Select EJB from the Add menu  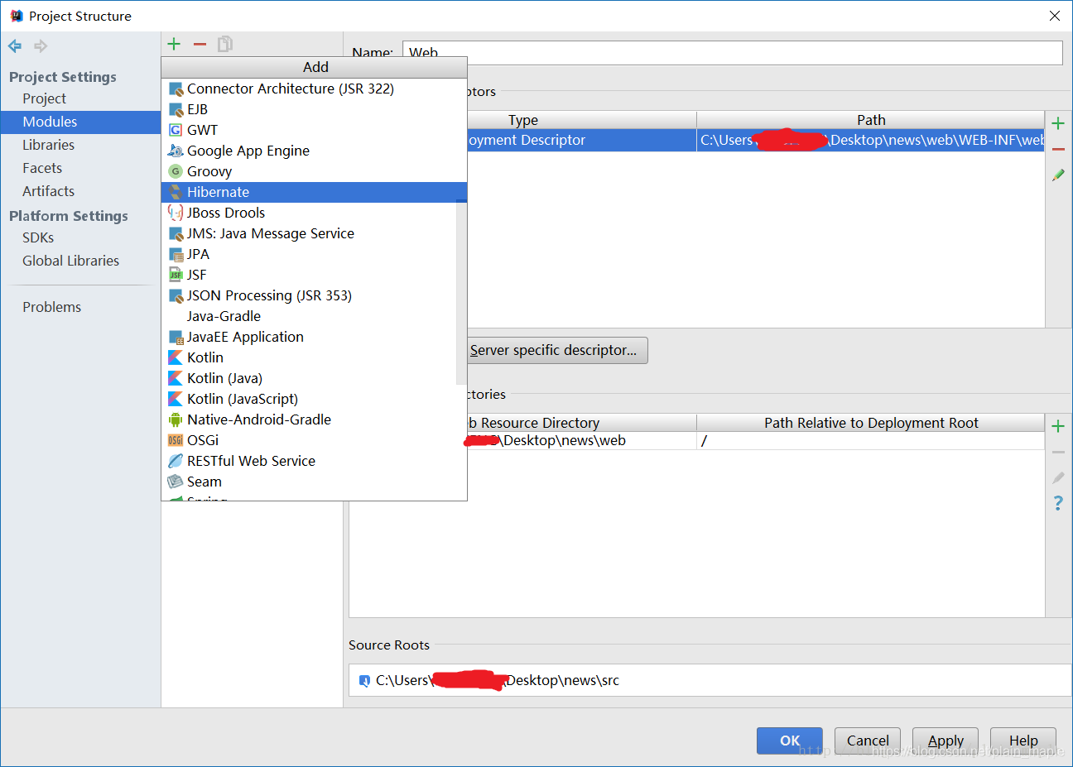click(x=314, y=109)
